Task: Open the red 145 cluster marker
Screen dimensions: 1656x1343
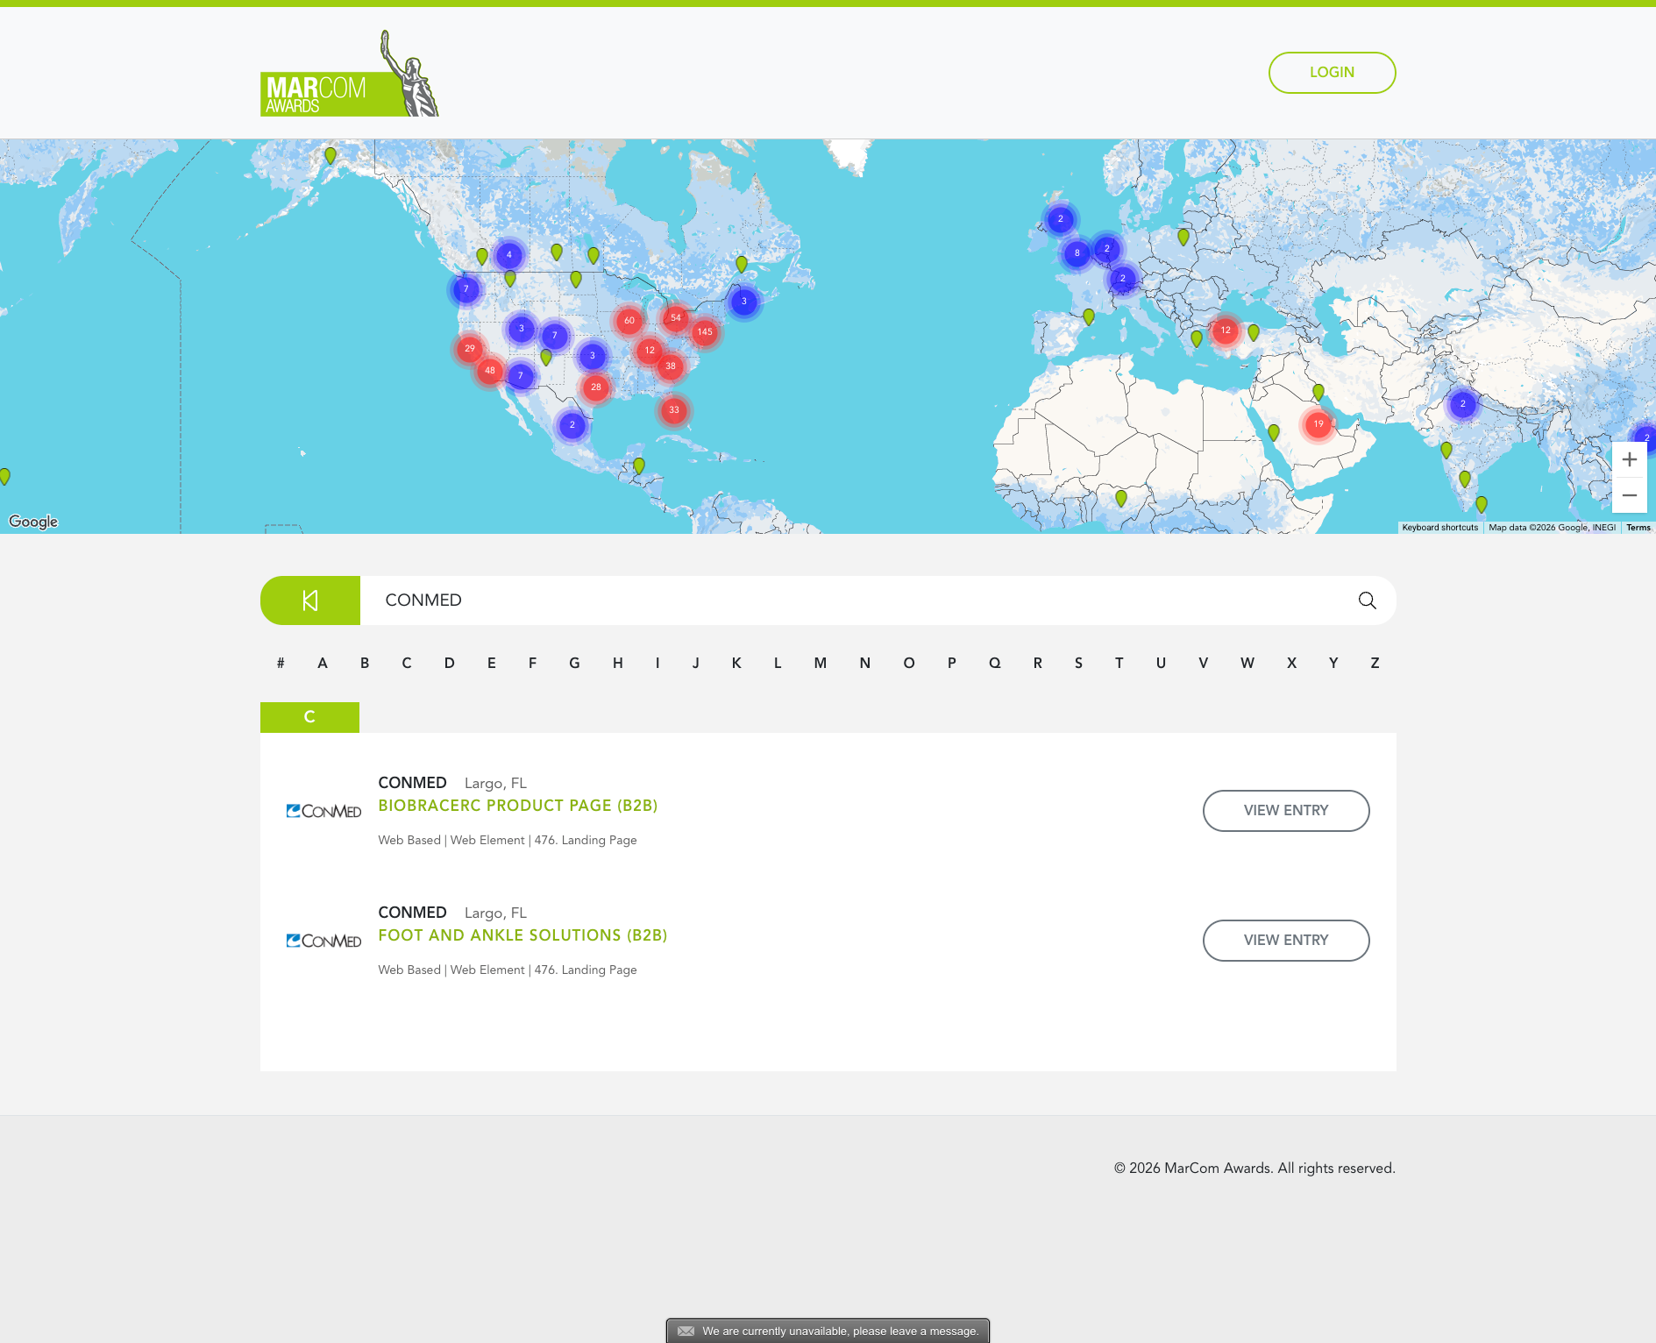Action: [x=705, y=332]
